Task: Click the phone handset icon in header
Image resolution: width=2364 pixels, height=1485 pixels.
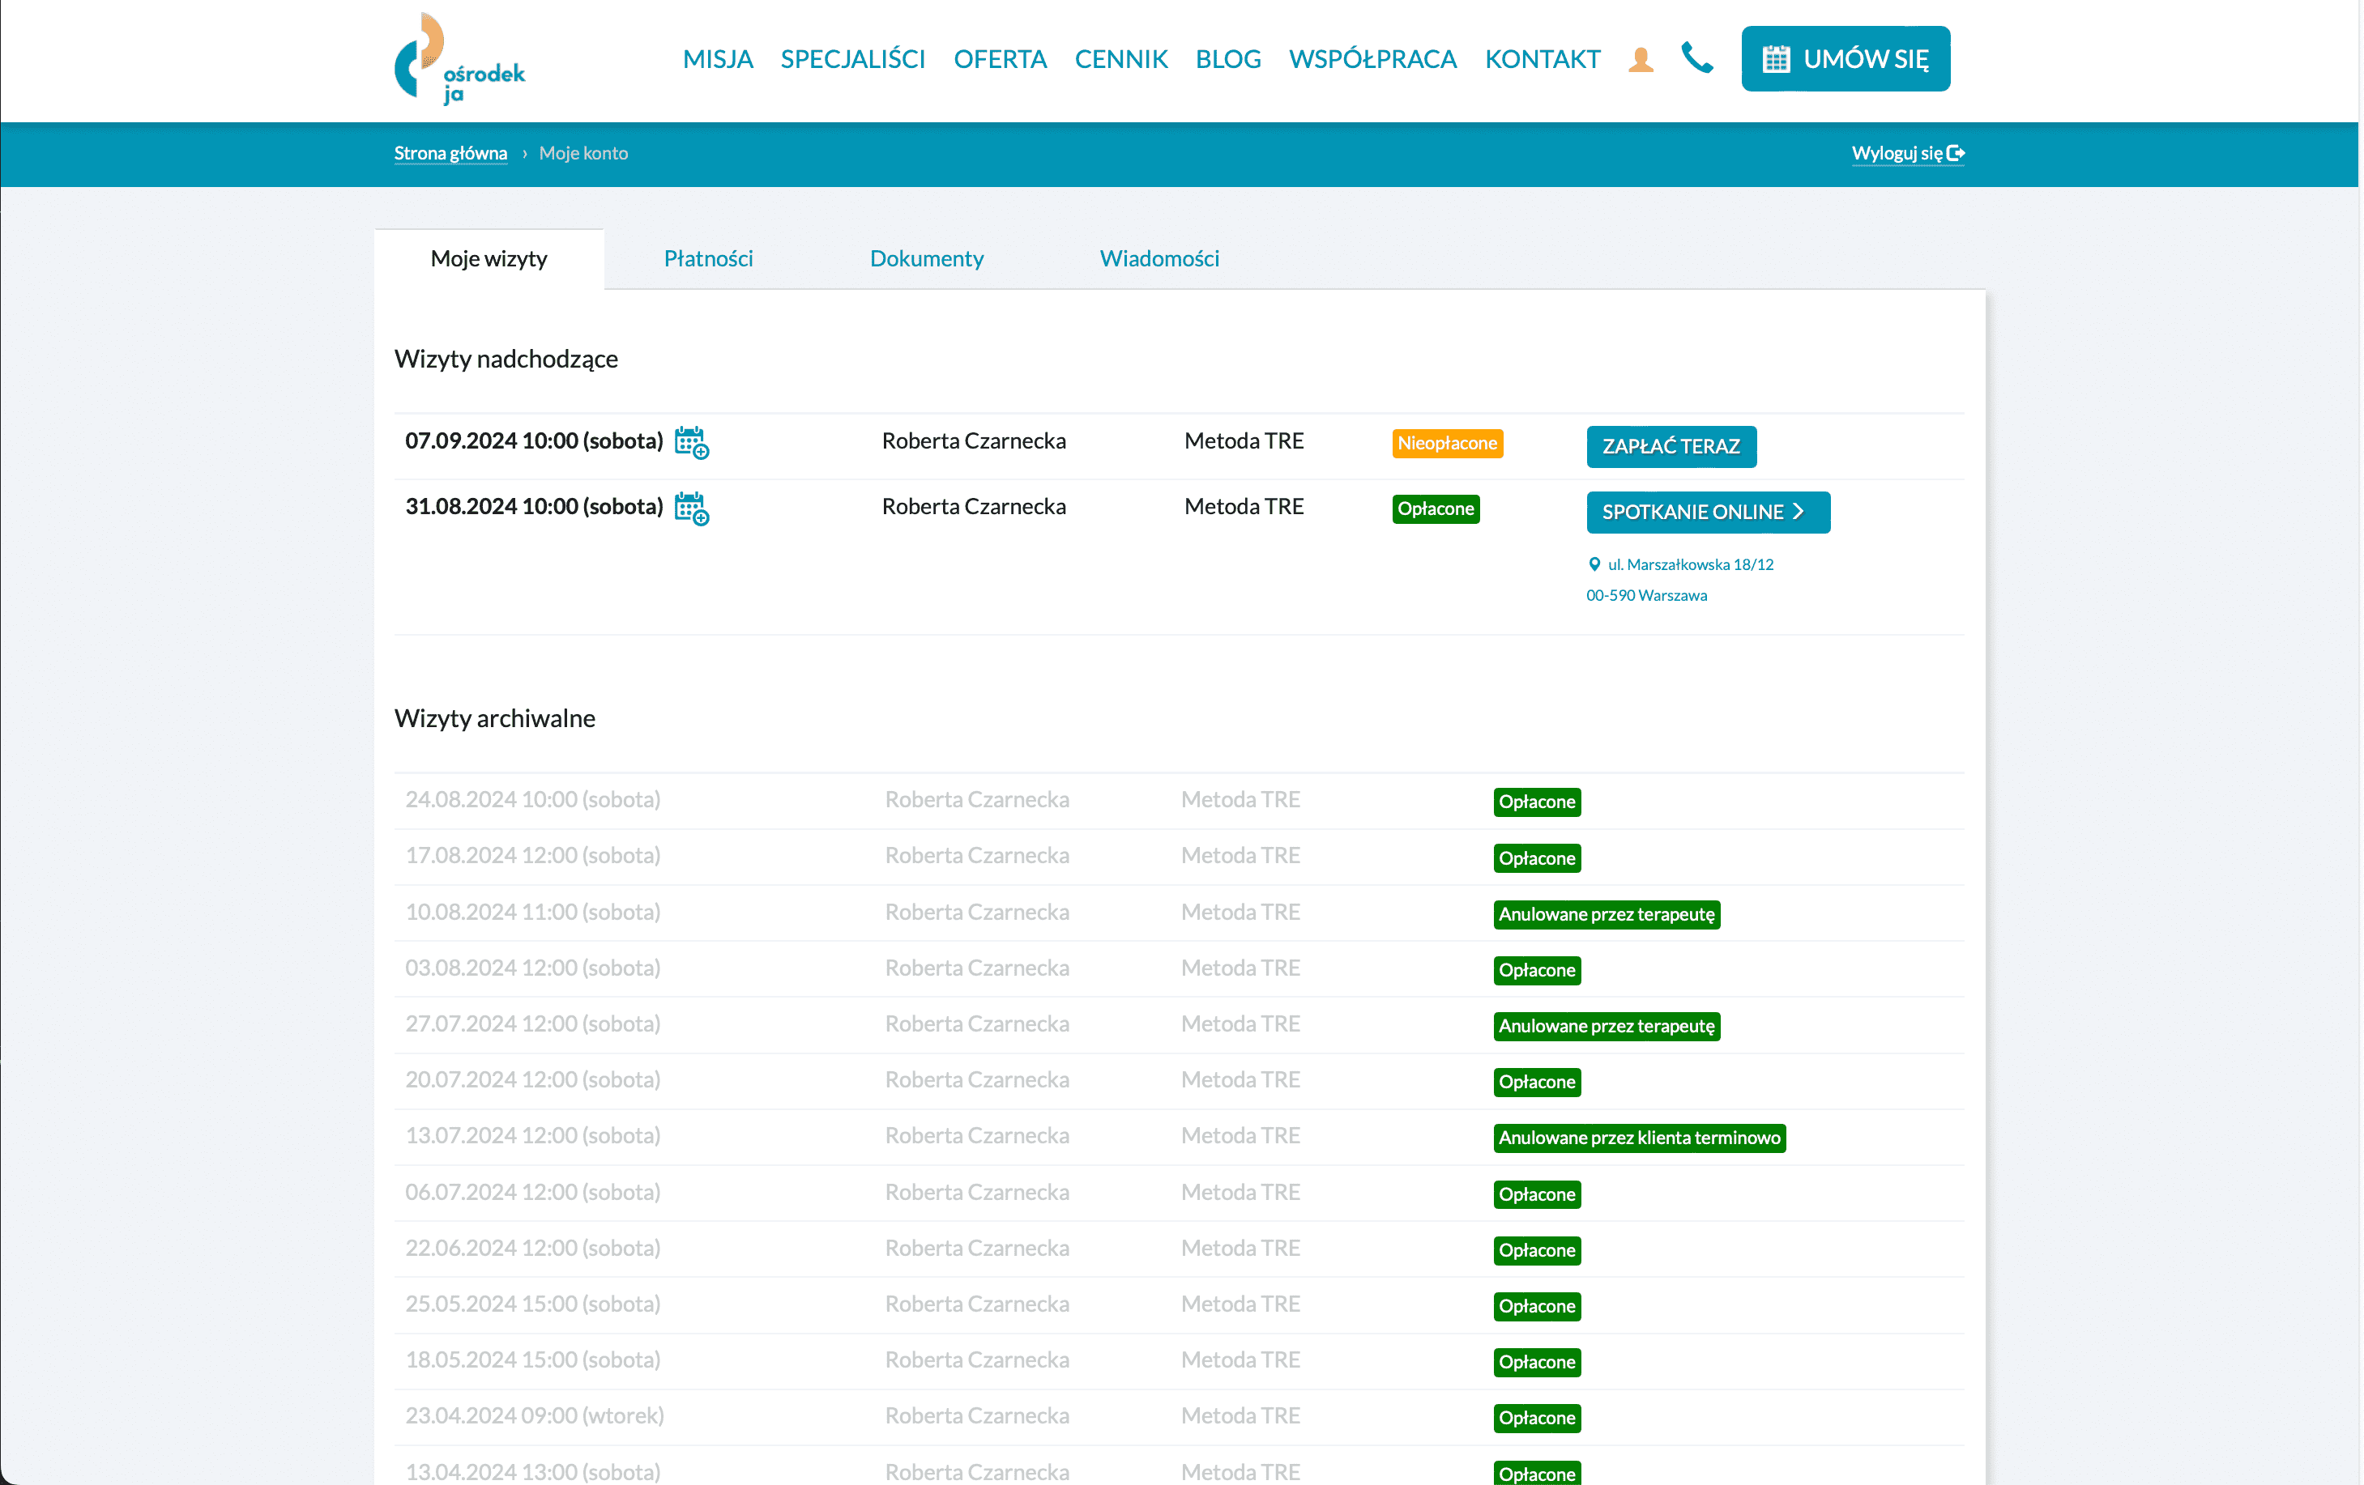Action: [x=1696, y=58]
